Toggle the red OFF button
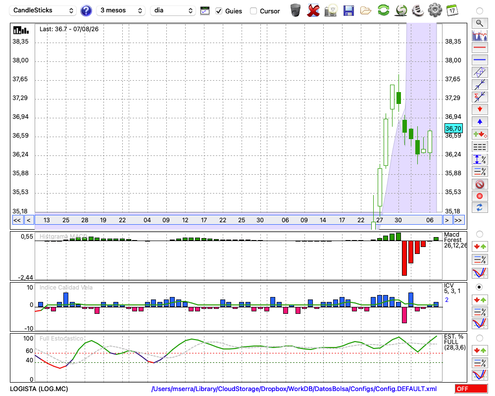This screenshot has width=495, height=396. [471, 389]
